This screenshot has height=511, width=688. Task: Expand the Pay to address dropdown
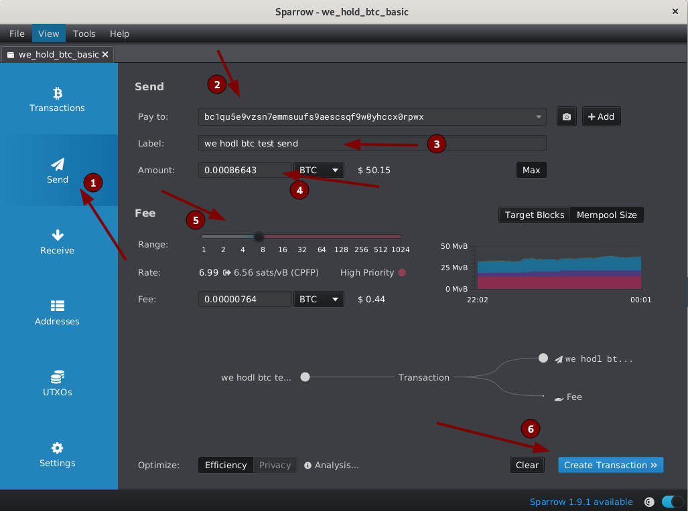click(539, 116)
